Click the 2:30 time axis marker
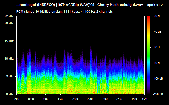 pos(90,99)
